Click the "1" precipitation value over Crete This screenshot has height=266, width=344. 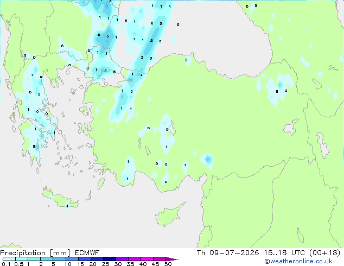coord(67,206)
